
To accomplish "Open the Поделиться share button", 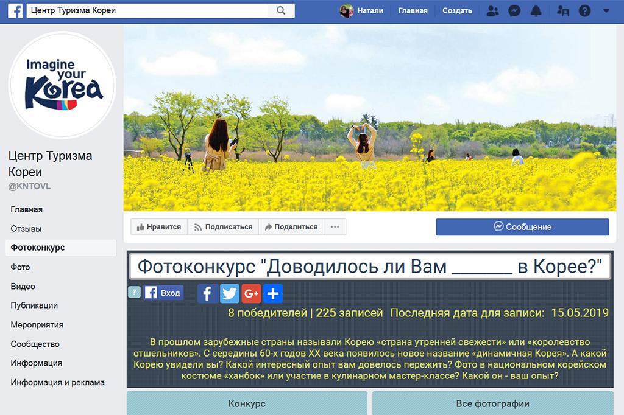I will coord(291,227).
